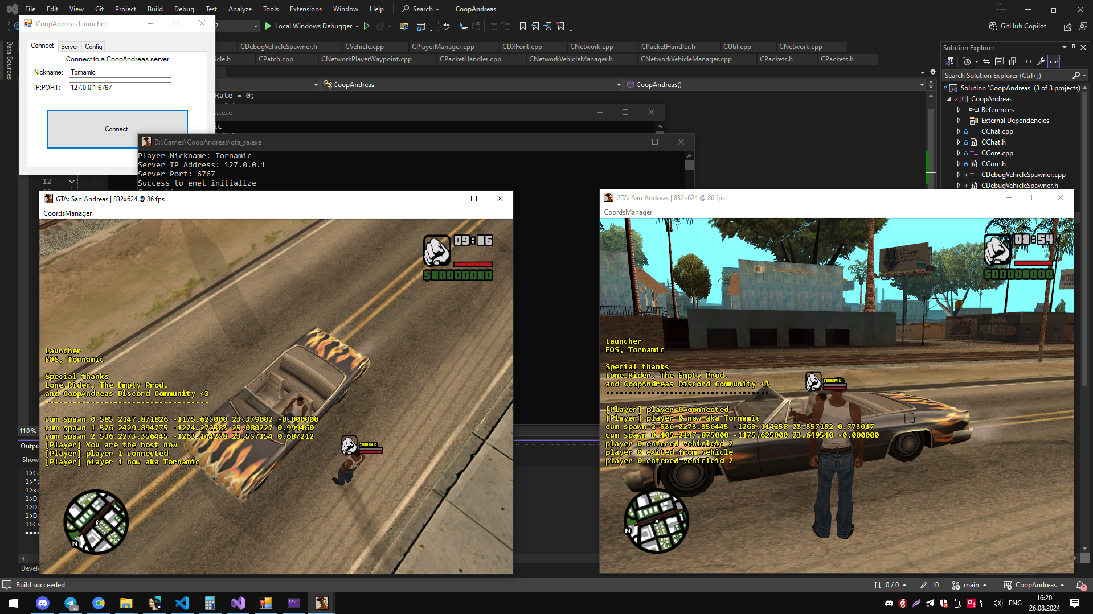This screenshot has width=1093, height=614.
Task: Open the Debug menu
Action: coord(184,9)
